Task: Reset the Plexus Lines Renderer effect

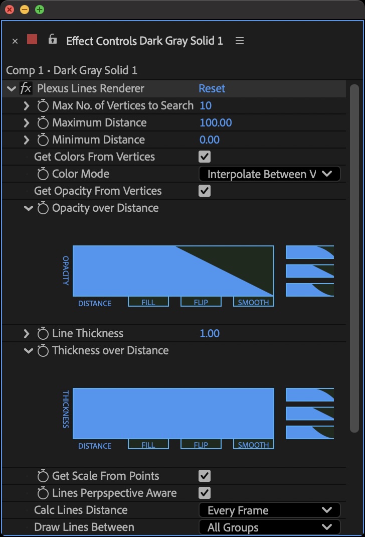Action: tap(212, 88)
